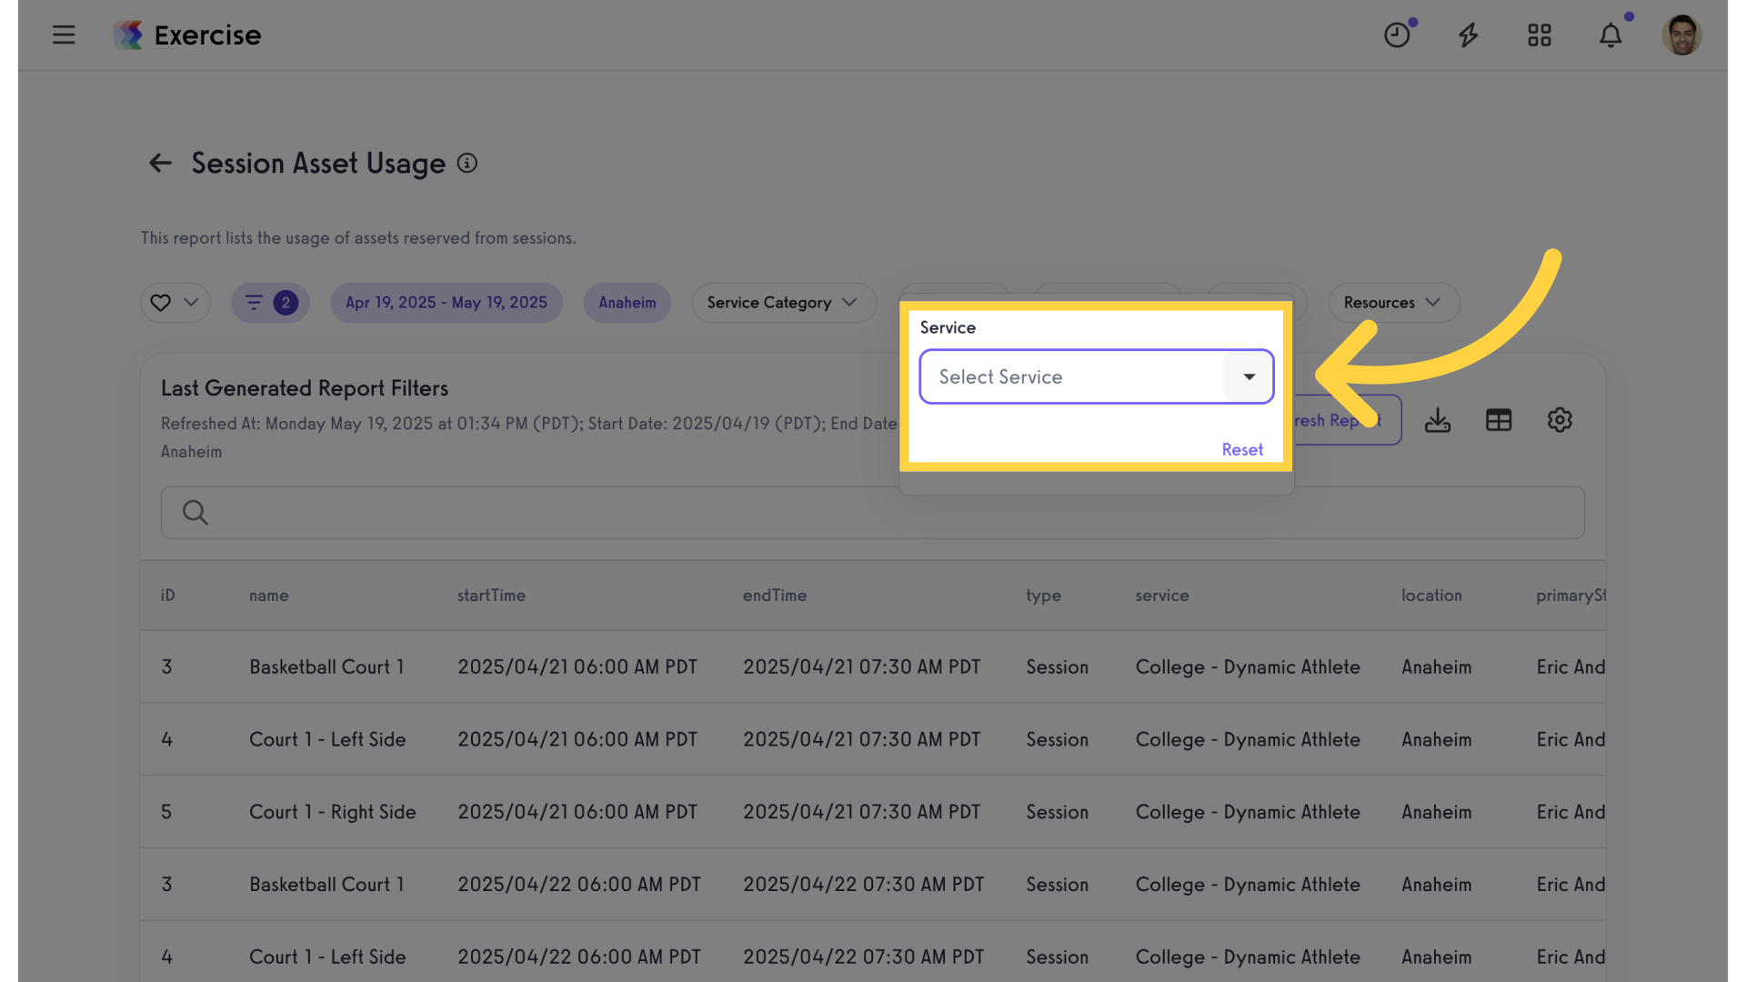Viewport: 1746px width, 982px height.
Task: Click the user profile avatar
Action: (x=1681, y=35)
